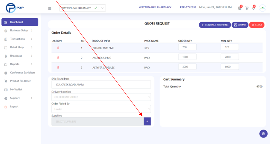Delete ASTYFER CAPSULES row trash icon
Viewport: 271px width, 144px height.
58,67
